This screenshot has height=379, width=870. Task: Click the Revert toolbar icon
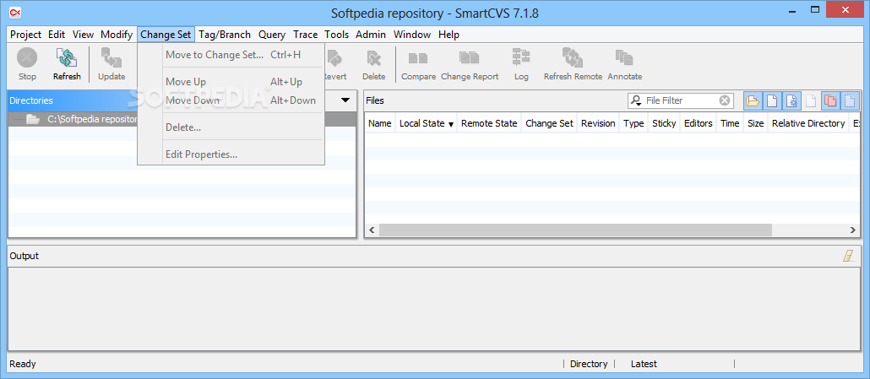pyautogui.click(x=334, y=58)
